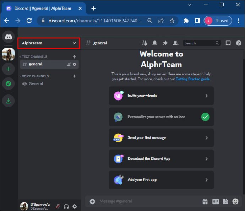Viewport: 245px width, 211px height.
Task: Join the General voice channel
Action: 49,83
